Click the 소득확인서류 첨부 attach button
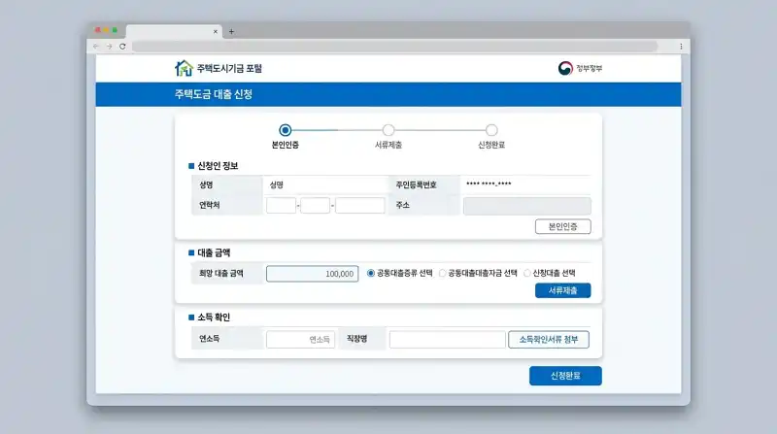The image size is (777, 434). click(x=548, y=340)
